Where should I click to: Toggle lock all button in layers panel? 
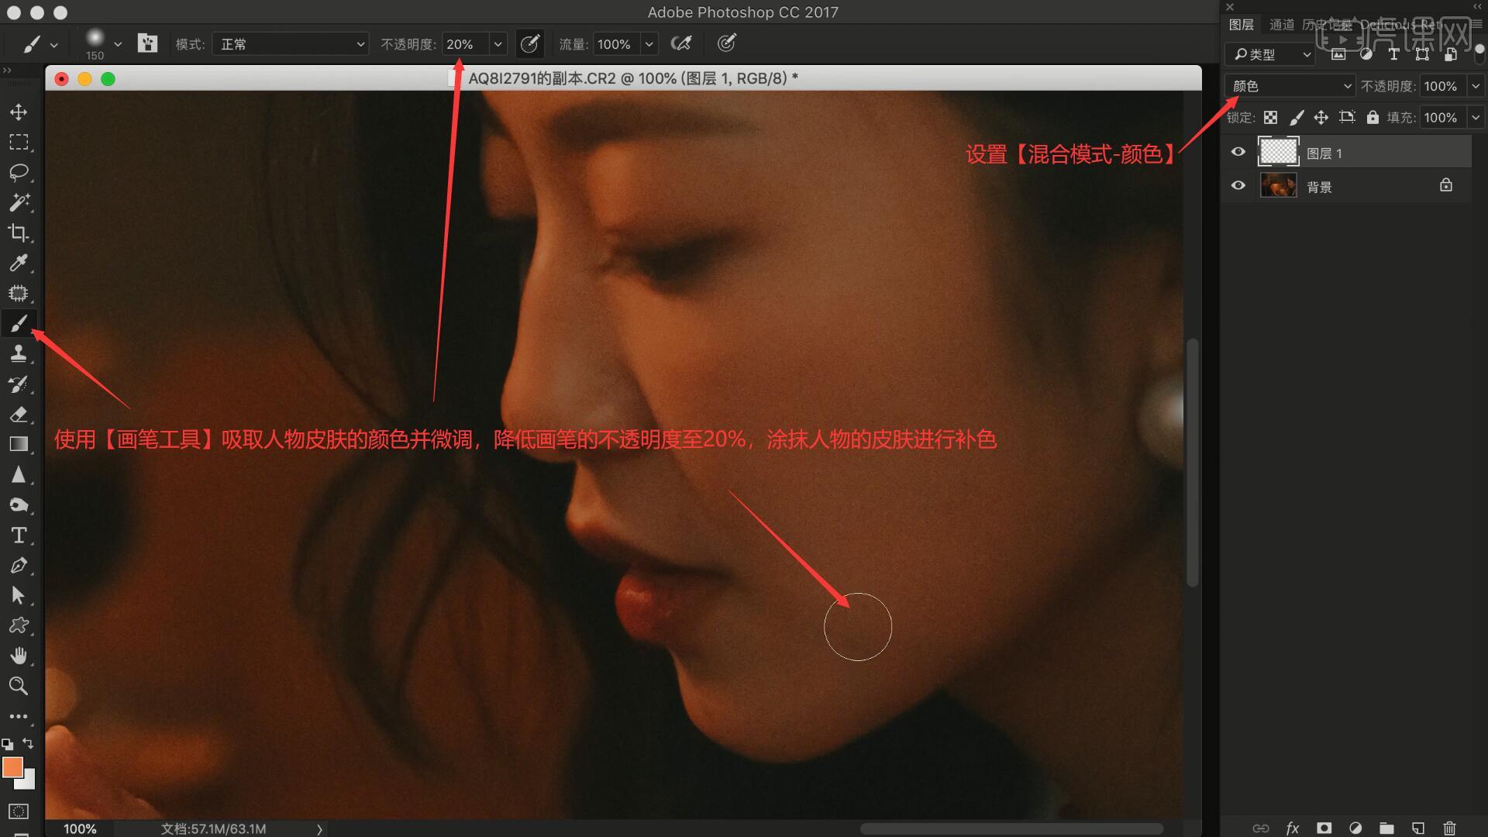click(1373, 117)
